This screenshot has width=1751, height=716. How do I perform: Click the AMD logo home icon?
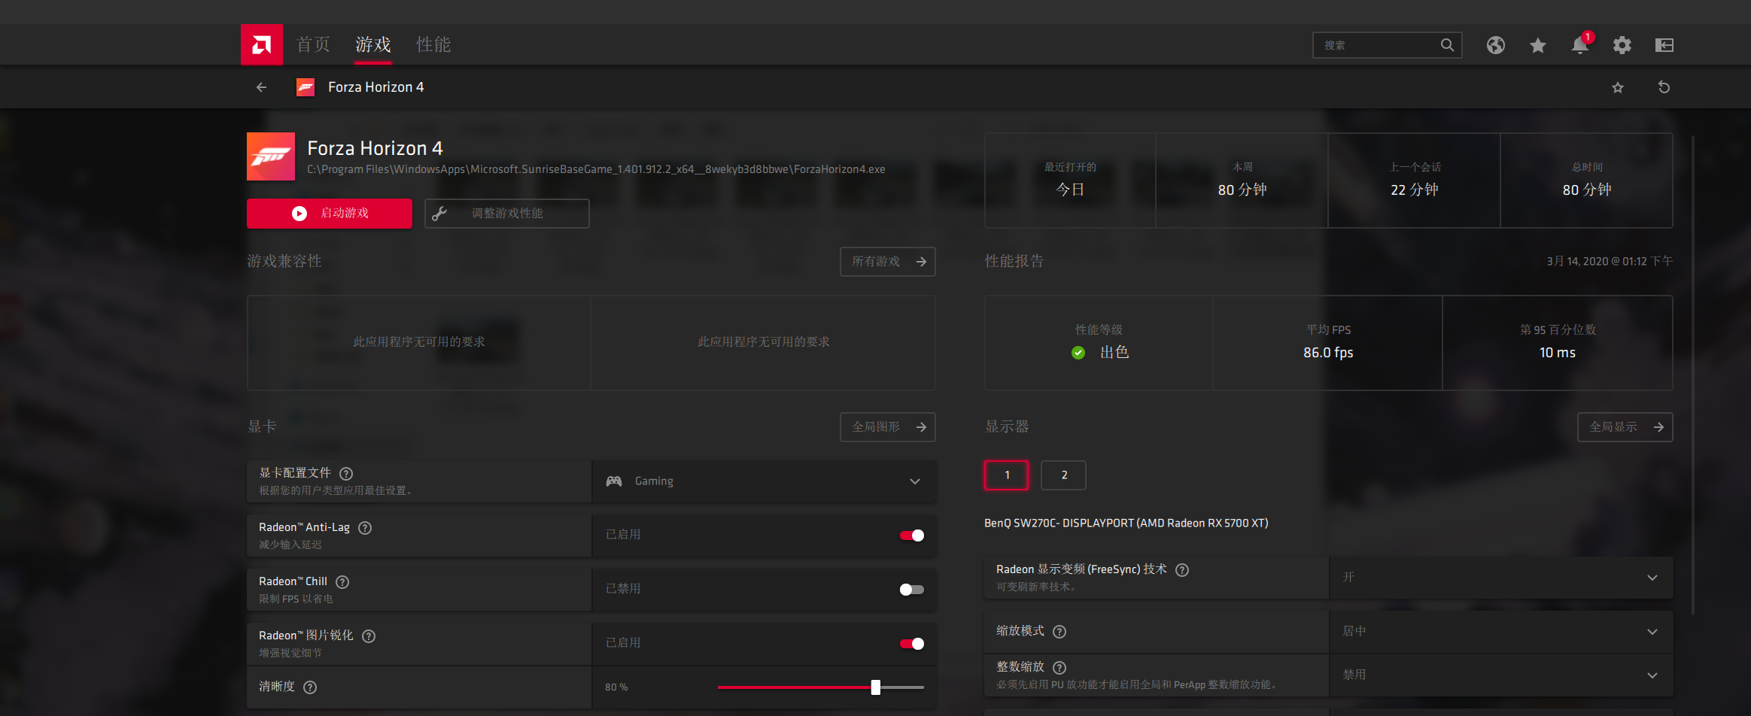pos(261,45)
